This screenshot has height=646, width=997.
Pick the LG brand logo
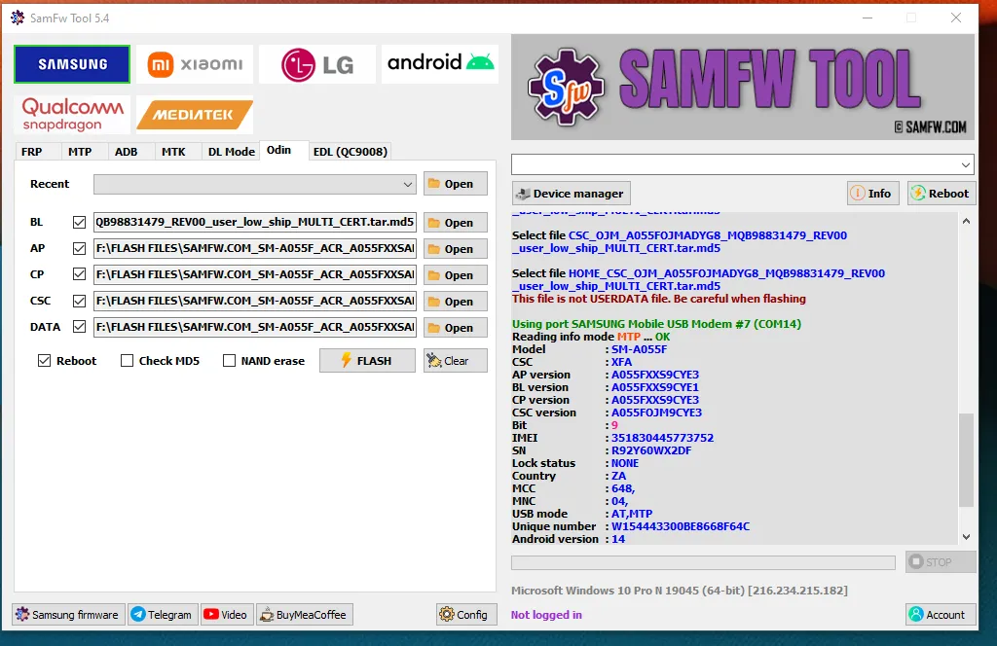[316, 64]
